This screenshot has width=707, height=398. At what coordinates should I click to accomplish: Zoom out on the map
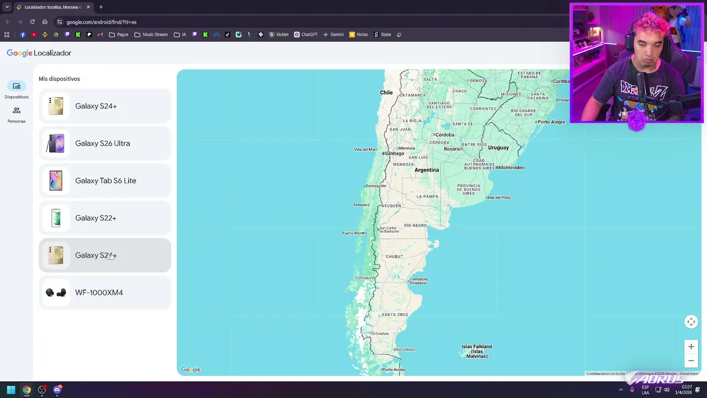tap(691, 360)
